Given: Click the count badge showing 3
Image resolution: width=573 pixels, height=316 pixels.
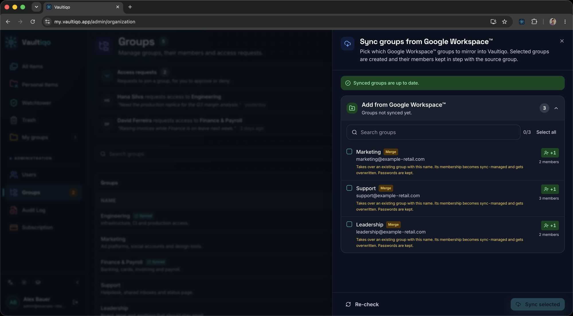Looking at the screenshot, I should [x=544, y=108].
